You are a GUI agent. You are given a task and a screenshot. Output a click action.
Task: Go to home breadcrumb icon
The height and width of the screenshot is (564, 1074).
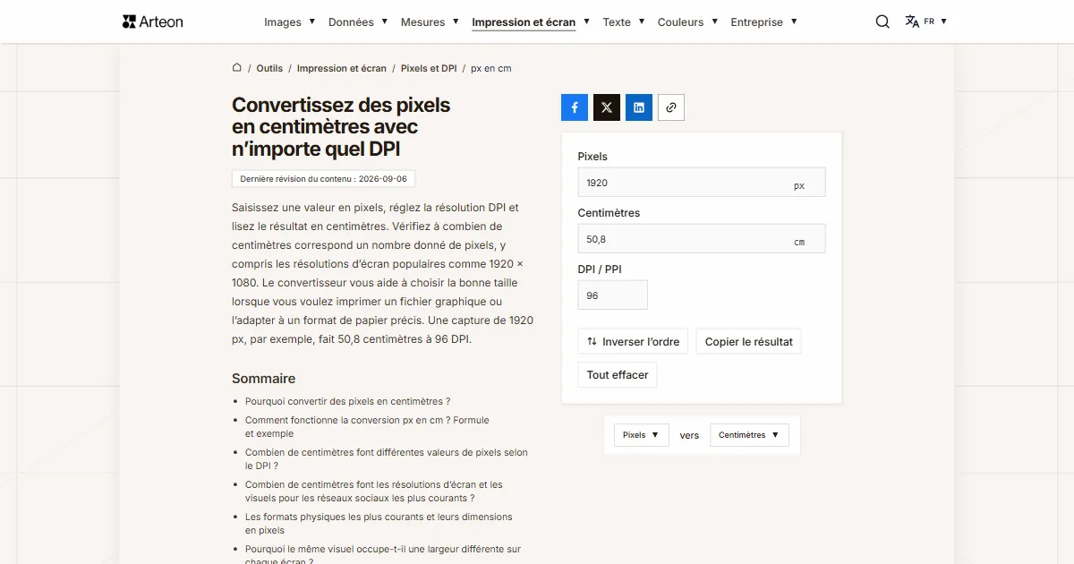(x=237, y=68)
